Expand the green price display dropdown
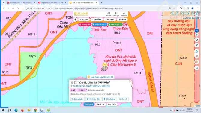 click(x=115, y=24)
